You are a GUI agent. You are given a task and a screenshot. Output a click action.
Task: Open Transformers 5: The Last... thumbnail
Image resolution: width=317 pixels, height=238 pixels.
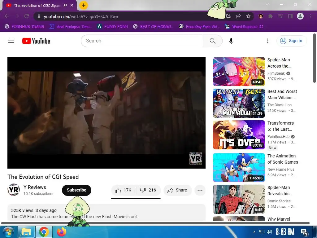click(x=239, y=135)
